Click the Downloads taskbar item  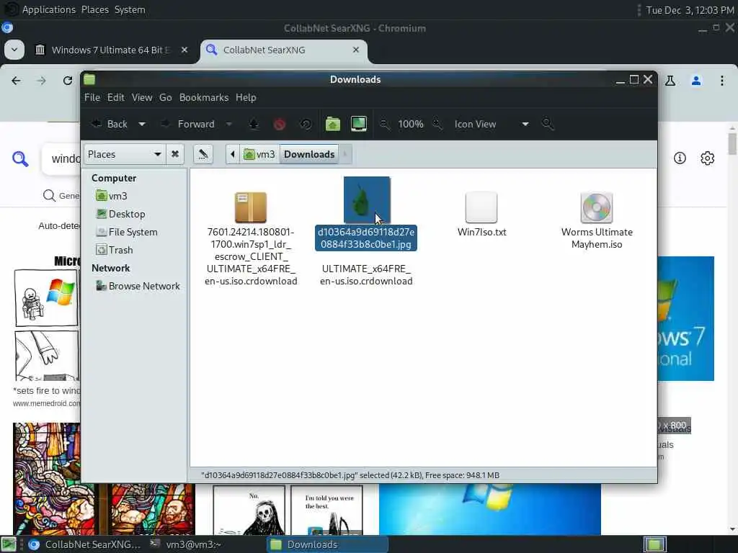pos(328,544)
